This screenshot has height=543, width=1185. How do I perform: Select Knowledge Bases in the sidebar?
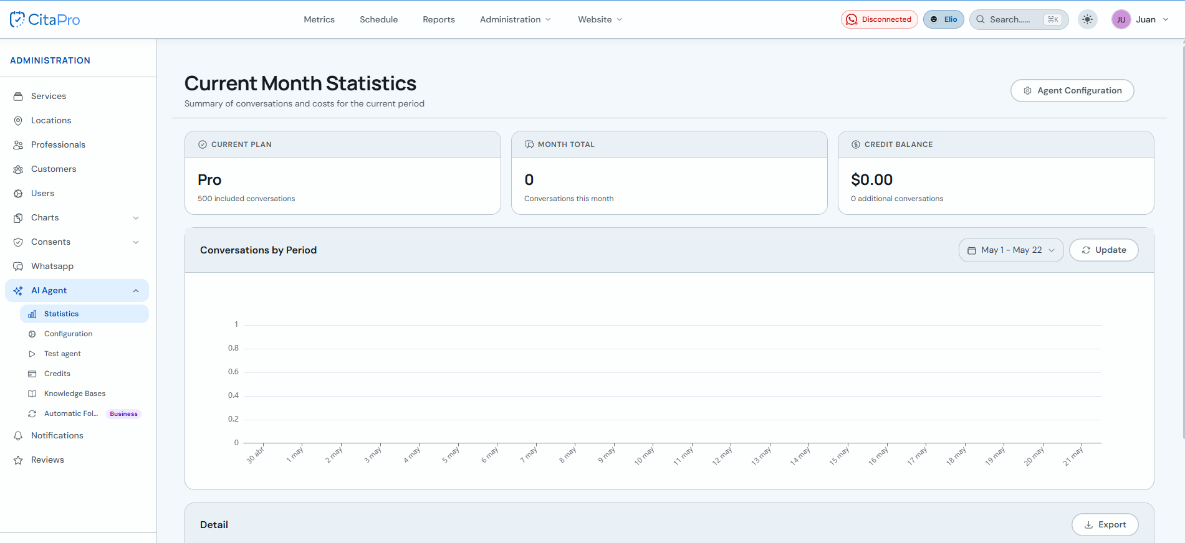(85, 394)
